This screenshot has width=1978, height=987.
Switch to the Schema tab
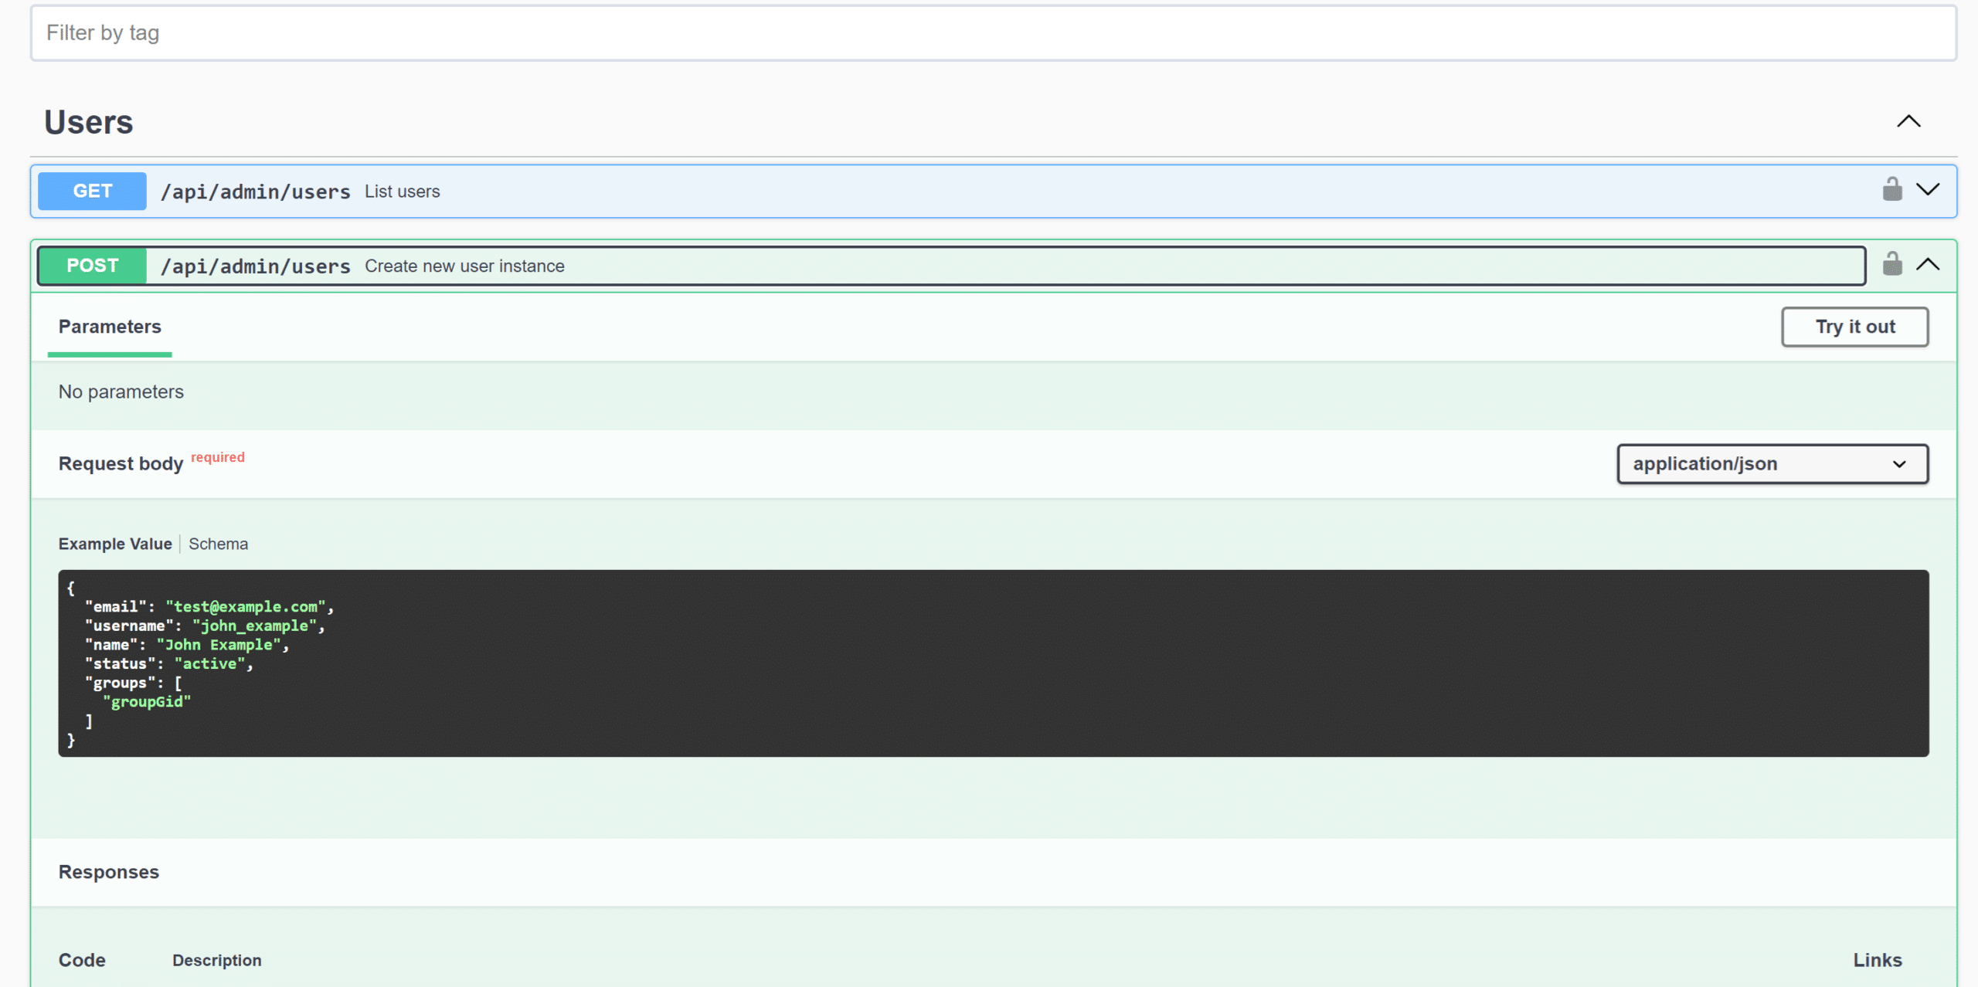coord(218,544)
